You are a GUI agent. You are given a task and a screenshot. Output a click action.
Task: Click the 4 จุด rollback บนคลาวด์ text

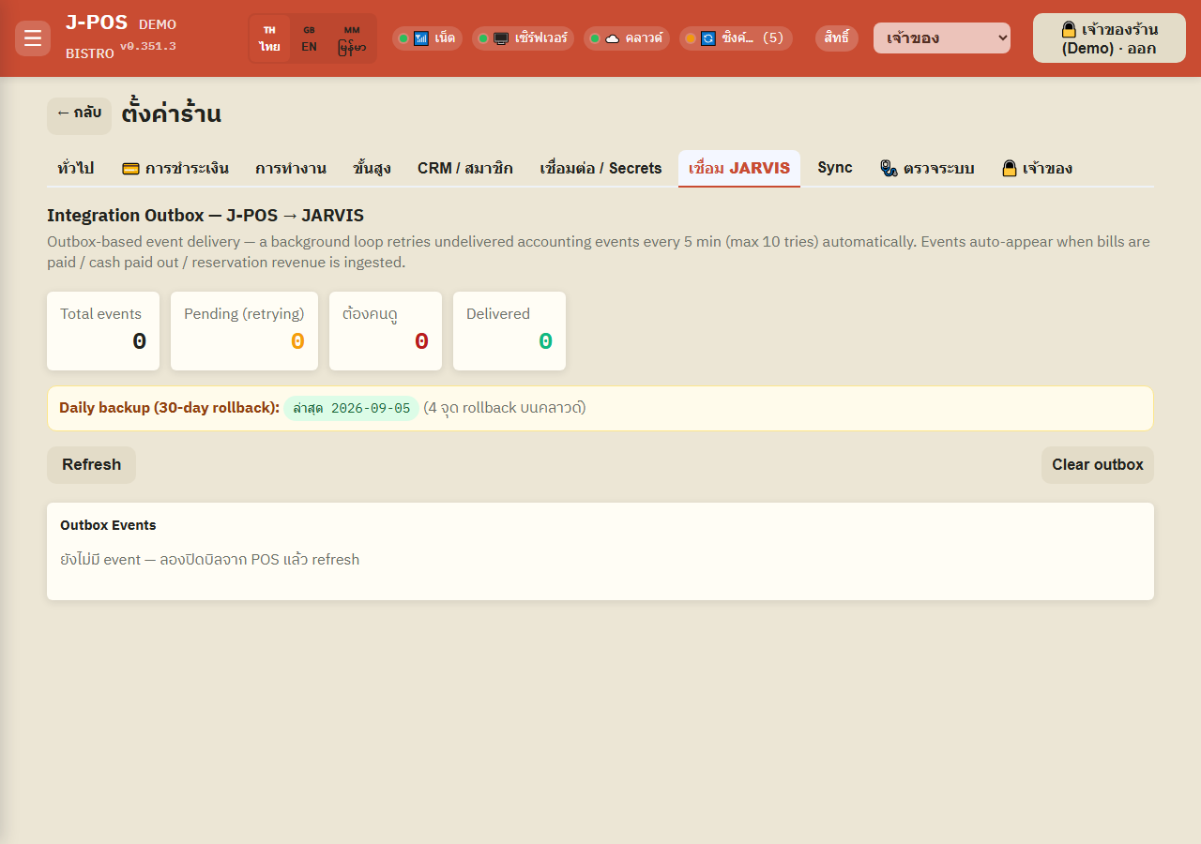point(505,408)
